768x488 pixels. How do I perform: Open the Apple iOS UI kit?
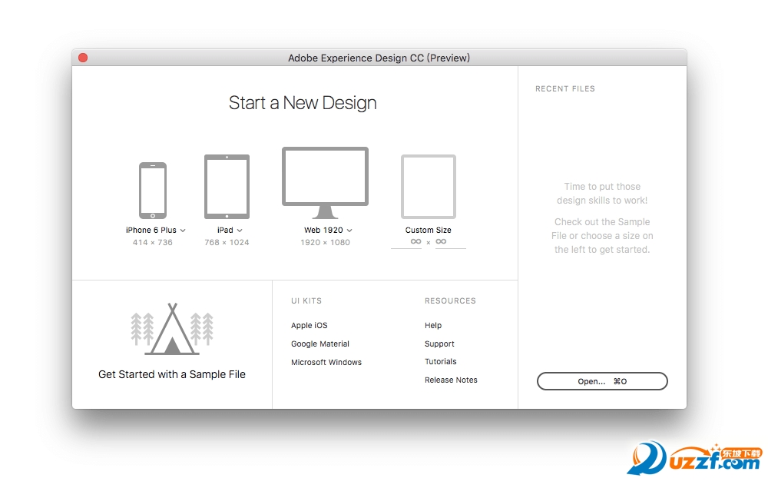[x=309, y=325]
